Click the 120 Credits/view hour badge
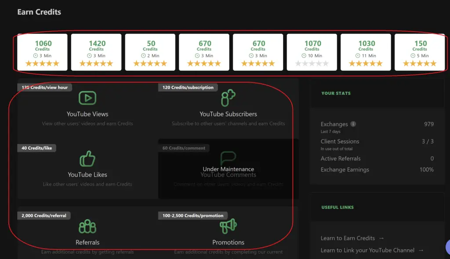 (44, 87)
